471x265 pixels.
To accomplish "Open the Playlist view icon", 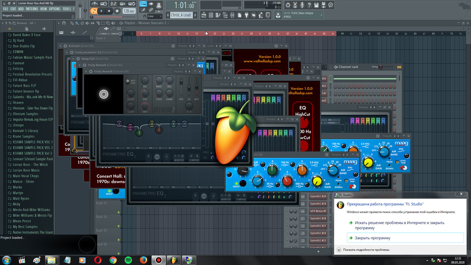I will pos(204,15).
